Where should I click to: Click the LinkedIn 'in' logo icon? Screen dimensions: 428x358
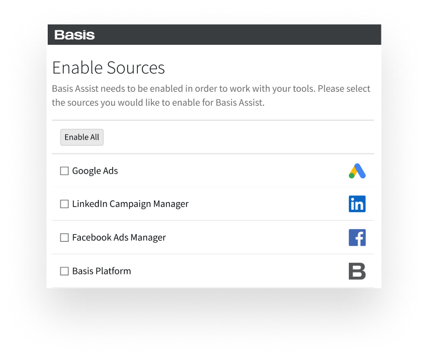tap(357, 204)
